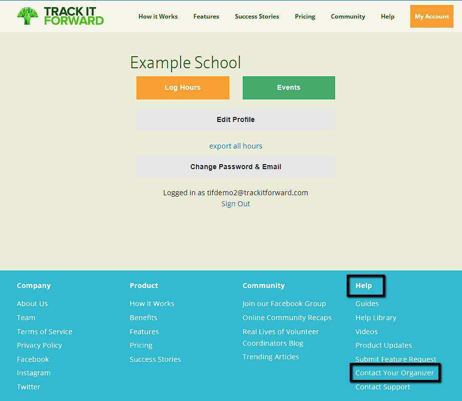This screenshot has width=462, height=401.
Task: Click the export all hours link
Action: point(236,146)
